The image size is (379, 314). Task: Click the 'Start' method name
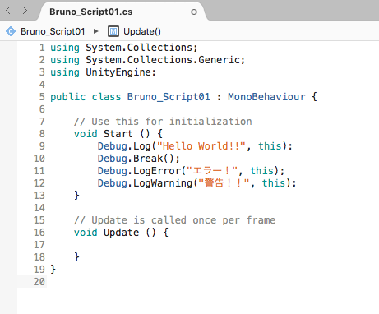(118, 134)
